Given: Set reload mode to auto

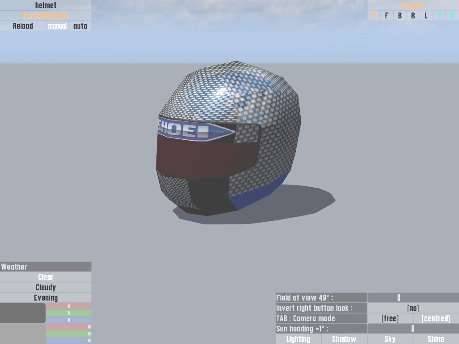Looking at the screenshot, I should tap(80, 26).
